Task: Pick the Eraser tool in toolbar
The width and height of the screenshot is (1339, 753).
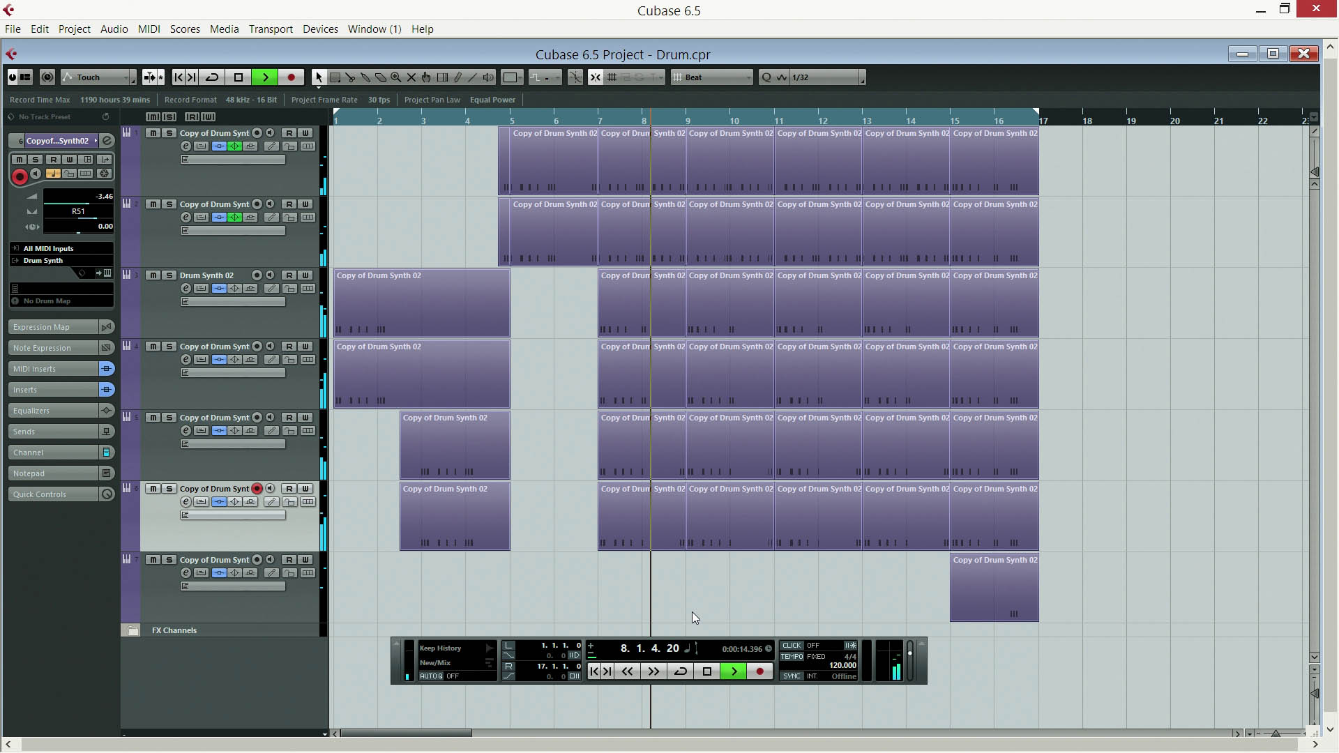Action: tap(381, 77)
